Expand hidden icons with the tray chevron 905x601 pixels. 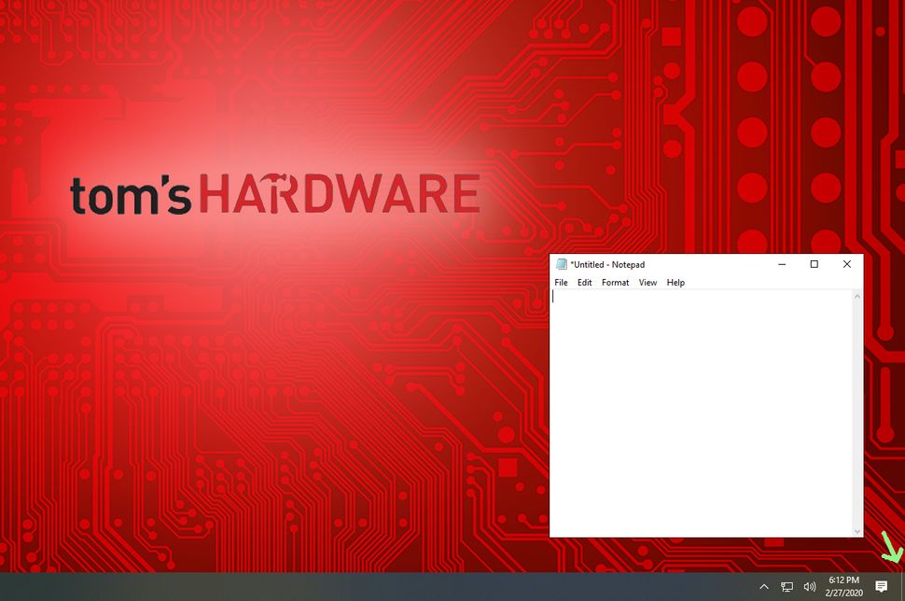(x=764, y=586)
